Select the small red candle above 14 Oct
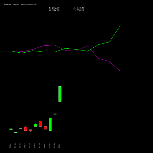 click(31, 130)
